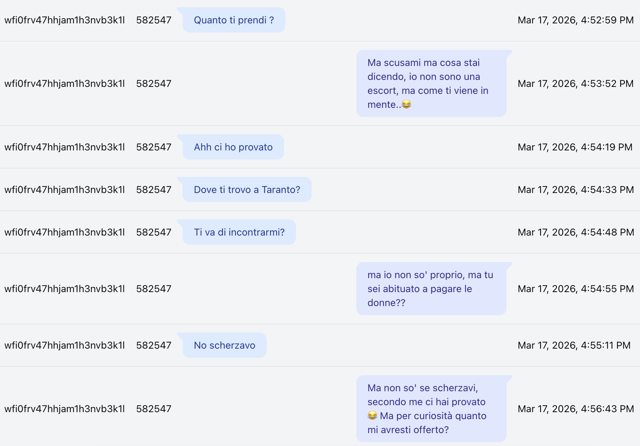This screenshot has height=446, width=640.
Task: Click the reply 'Ma non so' se scherzavi'
Action: click(431, 409)
